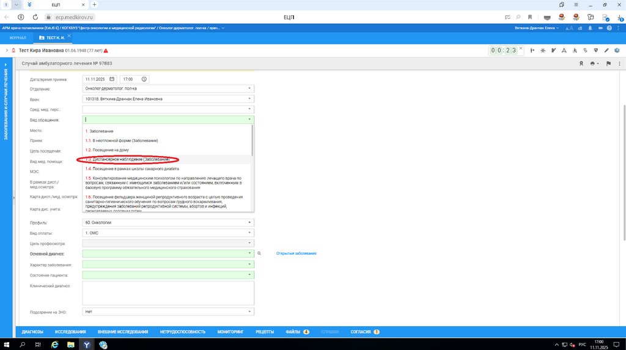
Task: Expand the Состояние пациента dropdown
Action: tap(249, 275)
